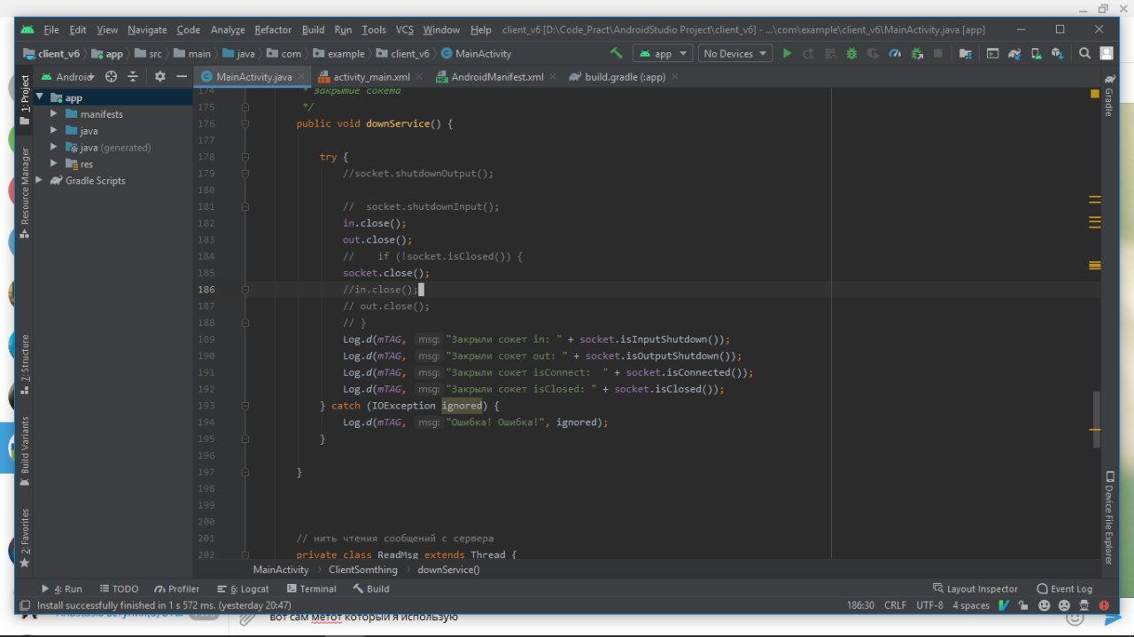Click the green V icon in status bar

point(1004,606)
